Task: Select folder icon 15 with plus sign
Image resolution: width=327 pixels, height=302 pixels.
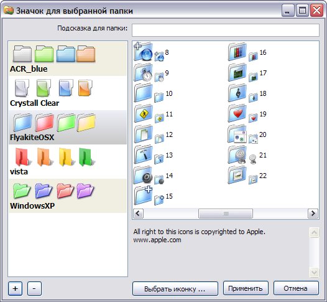Action: tap(143, 196)
